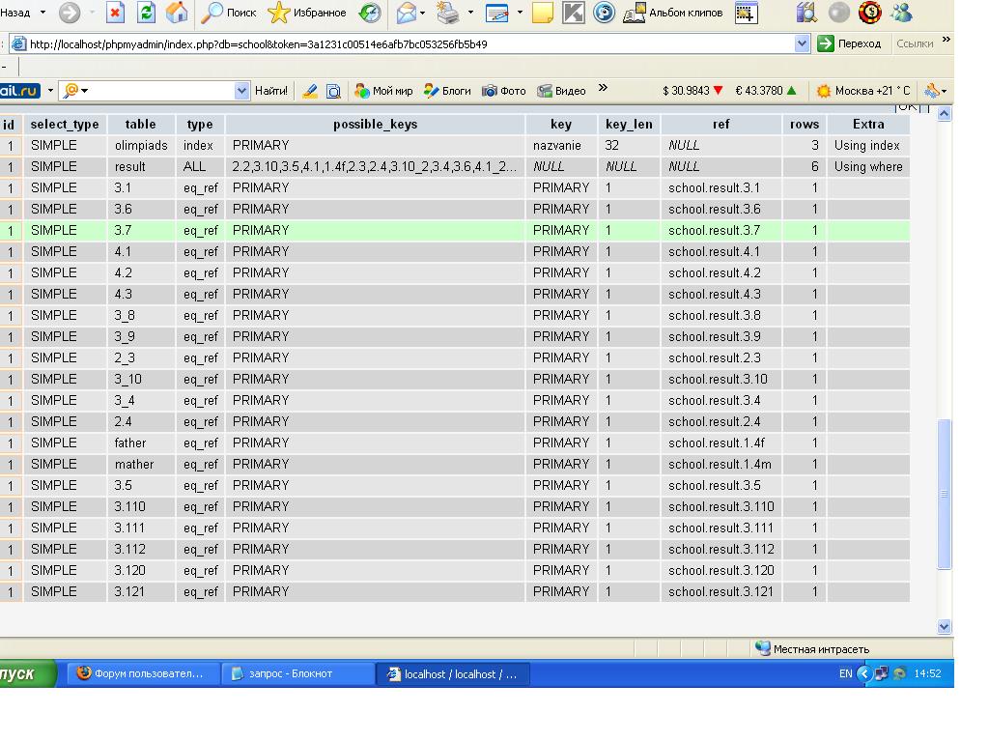Click the Москва weather indicator
Viewport: 989px width, 742px height.
click(x=863, y=91)
